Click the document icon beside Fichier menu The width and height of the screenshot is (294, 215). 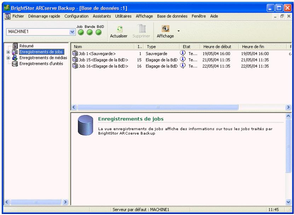[x=8, y=16]
